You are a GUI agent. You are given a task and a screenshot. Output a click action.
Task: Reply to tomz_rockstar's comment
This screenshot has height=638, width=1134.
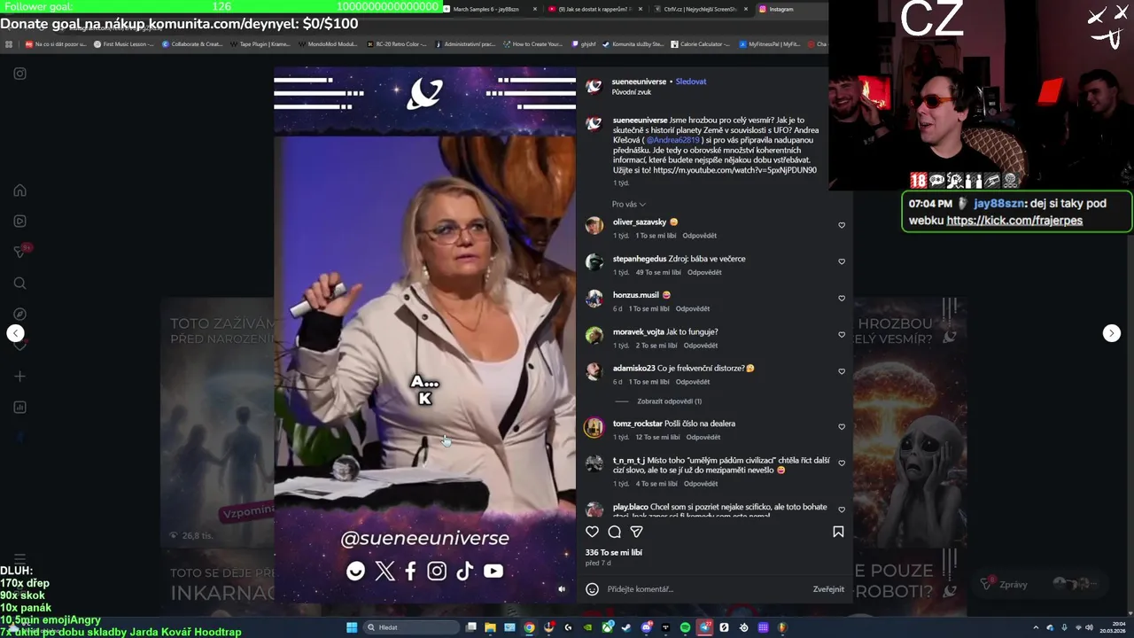[x=703, y=437]
